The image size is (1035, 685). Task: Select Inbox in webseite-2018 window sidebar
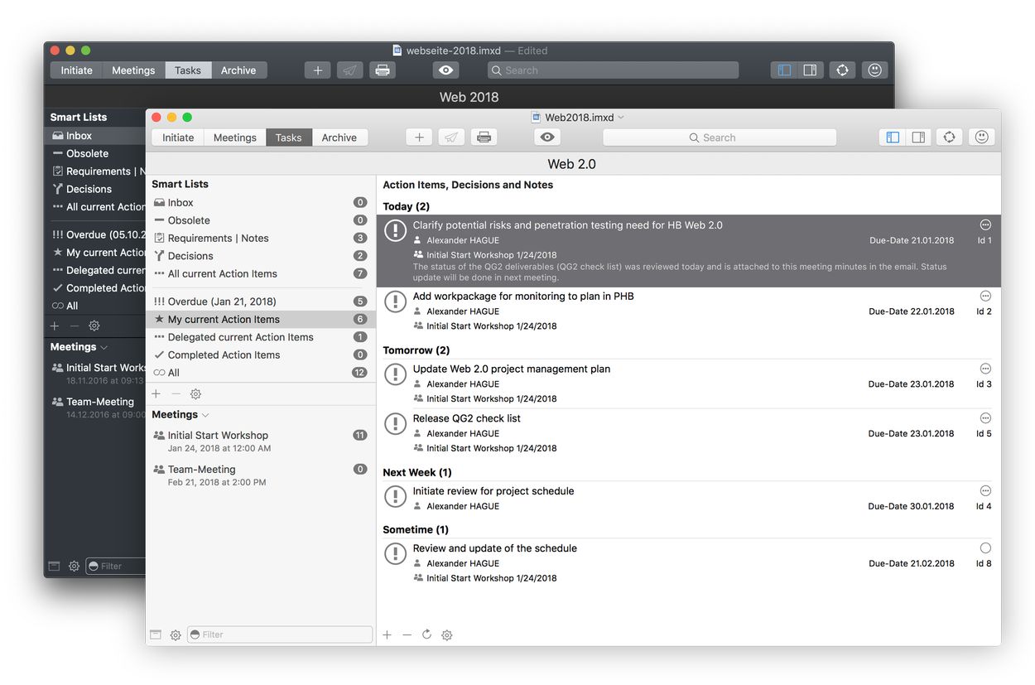coord(95,136)
